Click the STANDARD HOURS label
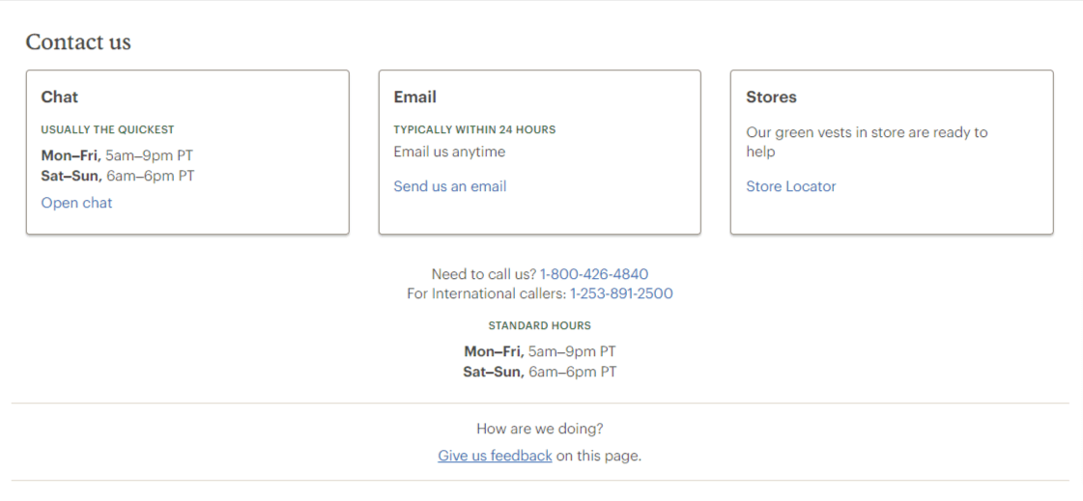The width and height of the screenshot is (1083, 501). (x=539, y=325)
